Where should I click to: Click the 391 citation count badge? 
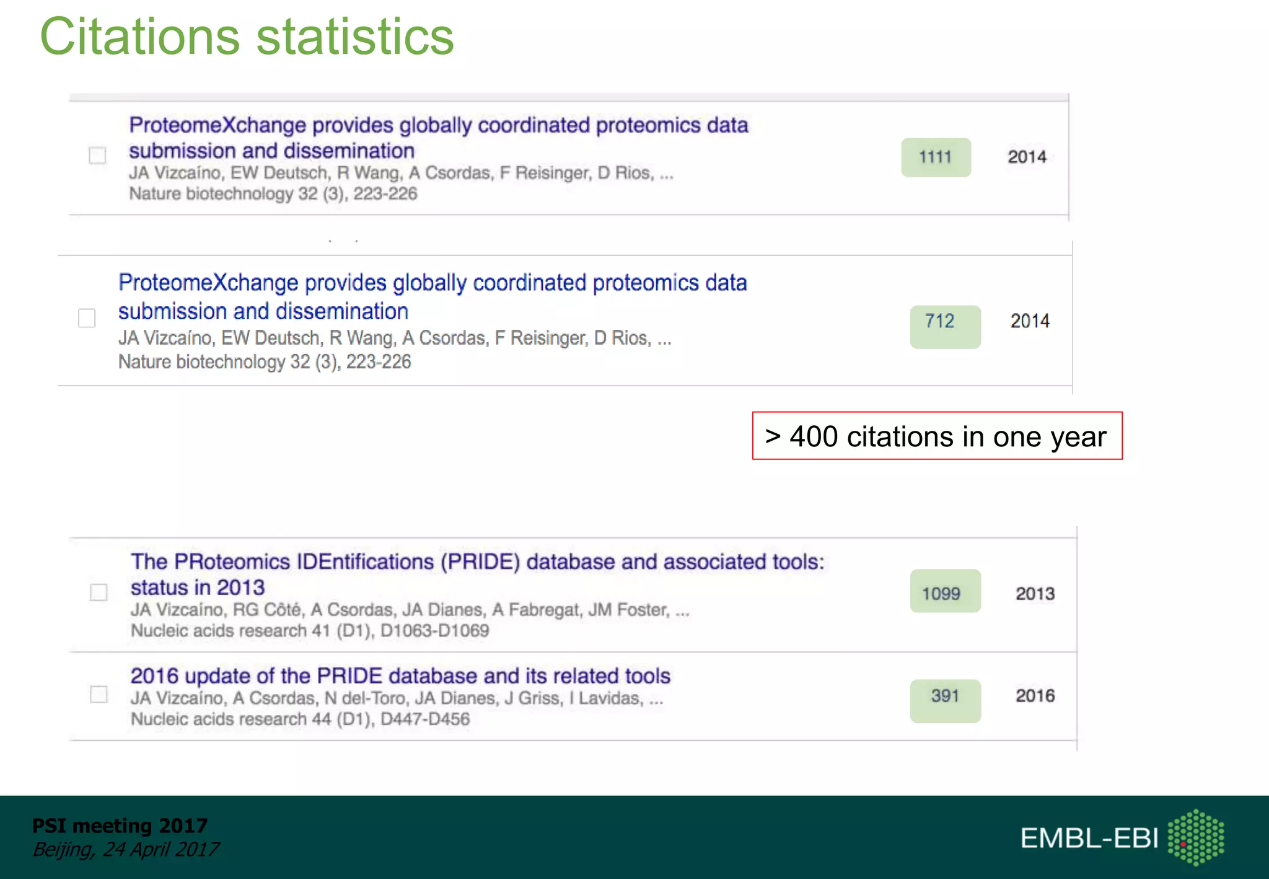point(945,701)
